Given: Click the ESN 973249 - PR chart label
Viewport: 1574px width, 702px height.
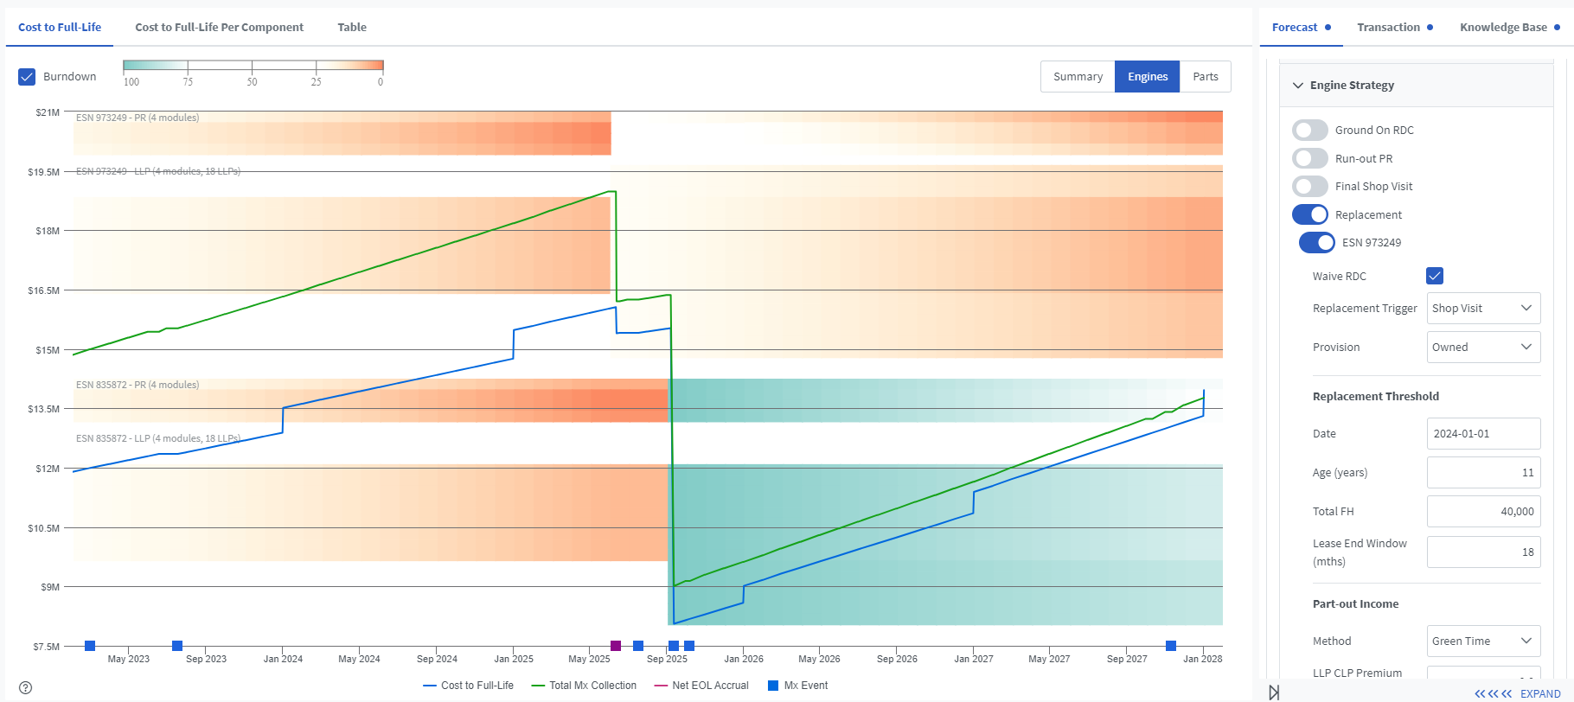Looking at the screenshot, I should pos(138,118).
